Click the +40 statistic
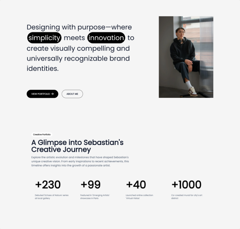Image resolution: width=240 pixels, height=229 pixels. tap(136, 185)
